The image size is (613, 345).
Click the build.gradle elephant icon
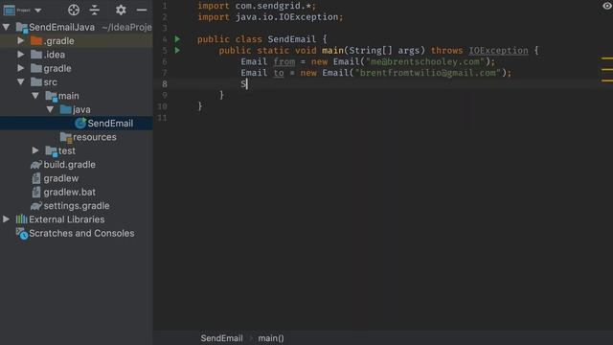(36, 165)
